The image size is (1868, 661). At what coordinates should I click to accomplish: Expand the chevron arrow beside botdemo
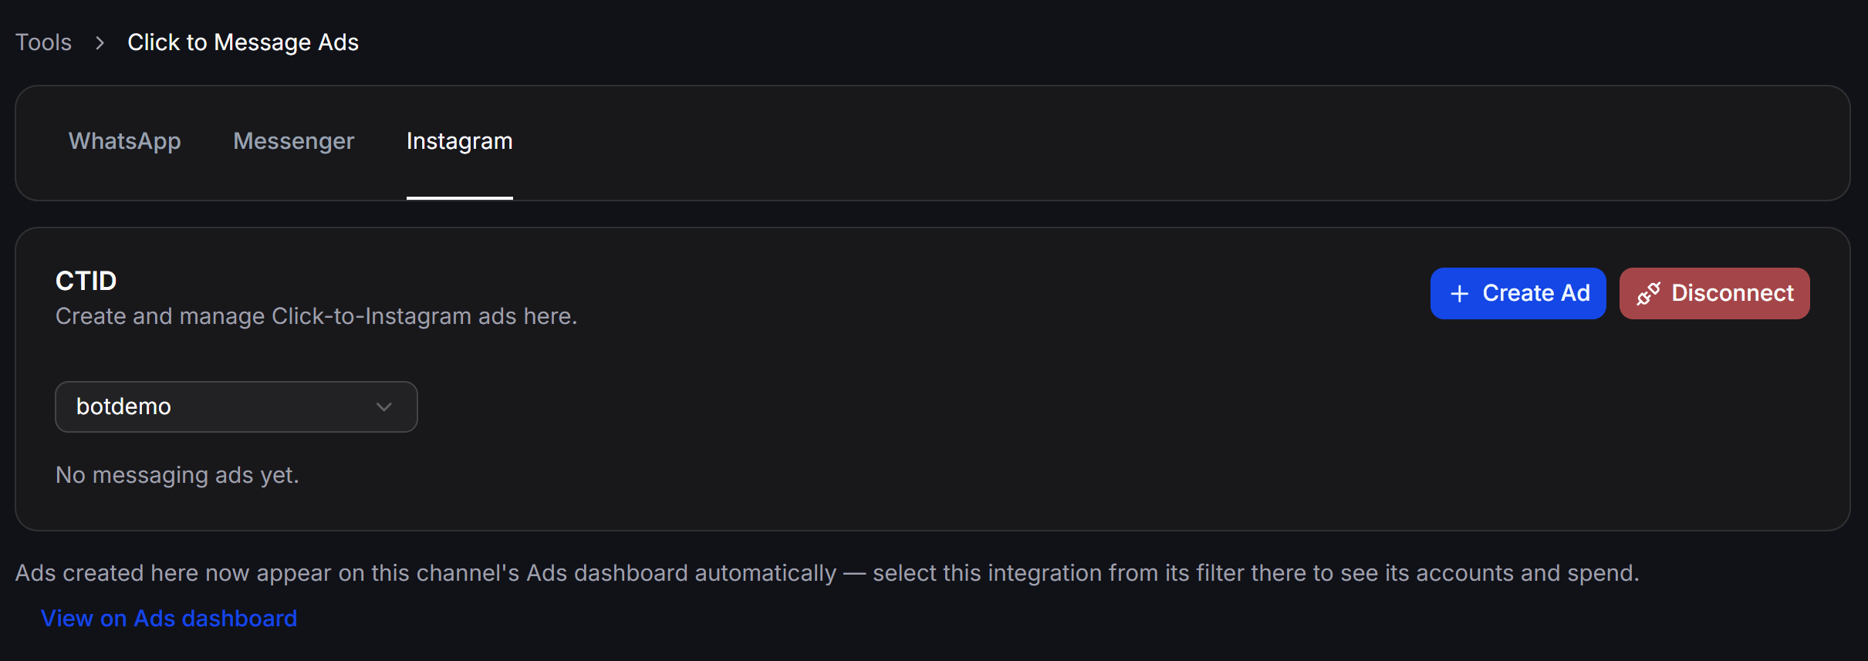coord(384,406)
